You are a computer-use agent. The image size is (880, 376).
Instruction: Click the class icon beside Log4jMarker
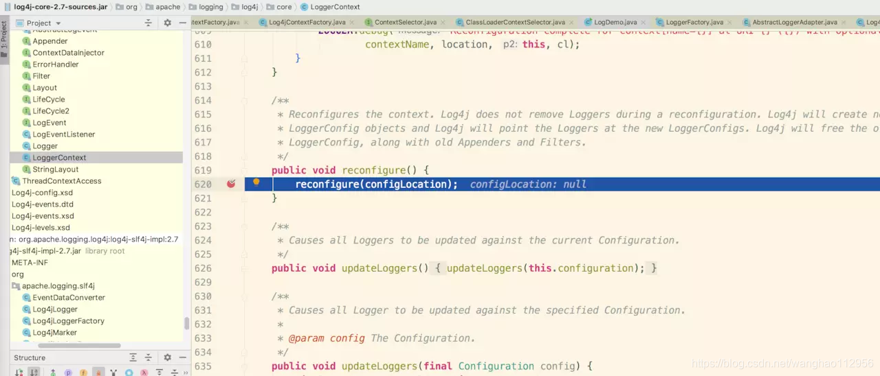[26, 333]
